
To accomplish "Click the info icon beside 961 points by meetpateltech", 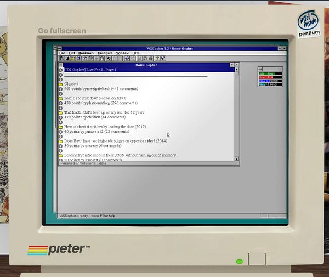I will coord(61,89).
